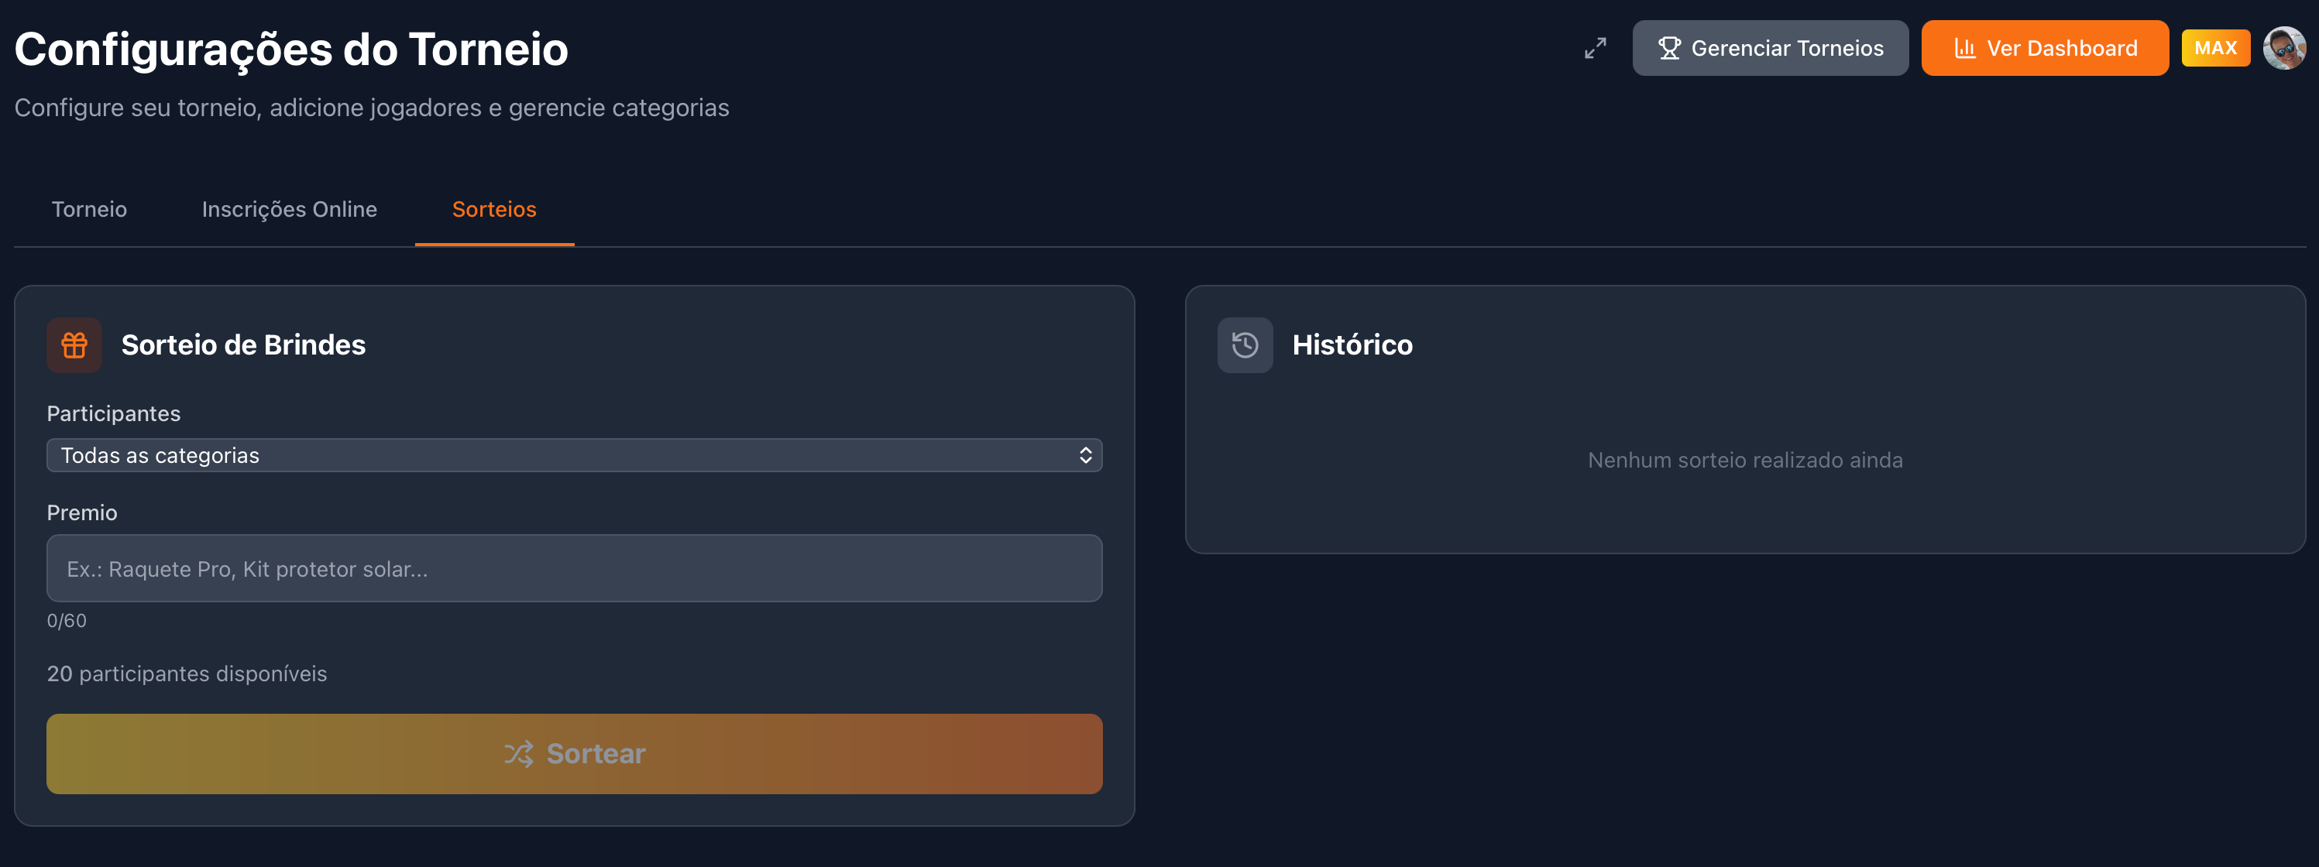Viewport: 2319px width, 867px height.
Task: Click the bar chart icon in Ver Dashboard
Action: [1964, 49]
